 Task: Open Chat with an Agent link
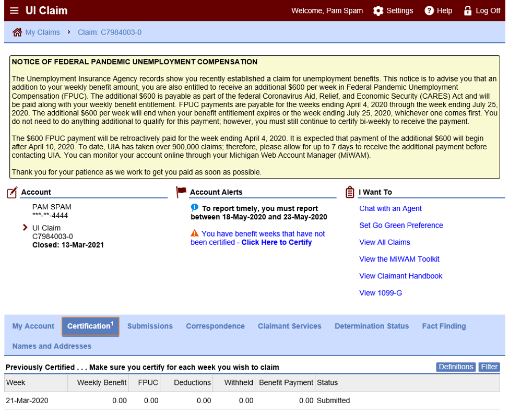390,208
